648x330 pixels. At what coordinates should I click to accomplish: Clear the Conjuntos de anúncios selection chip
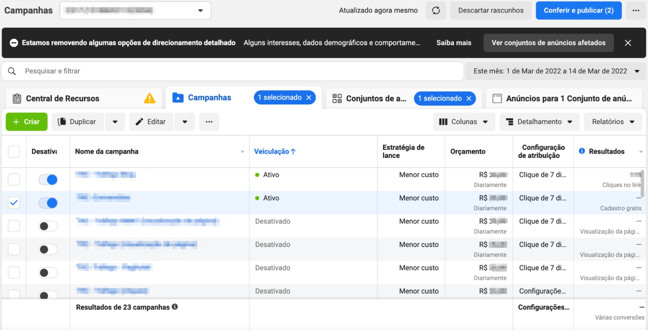(x=469, y=98)
